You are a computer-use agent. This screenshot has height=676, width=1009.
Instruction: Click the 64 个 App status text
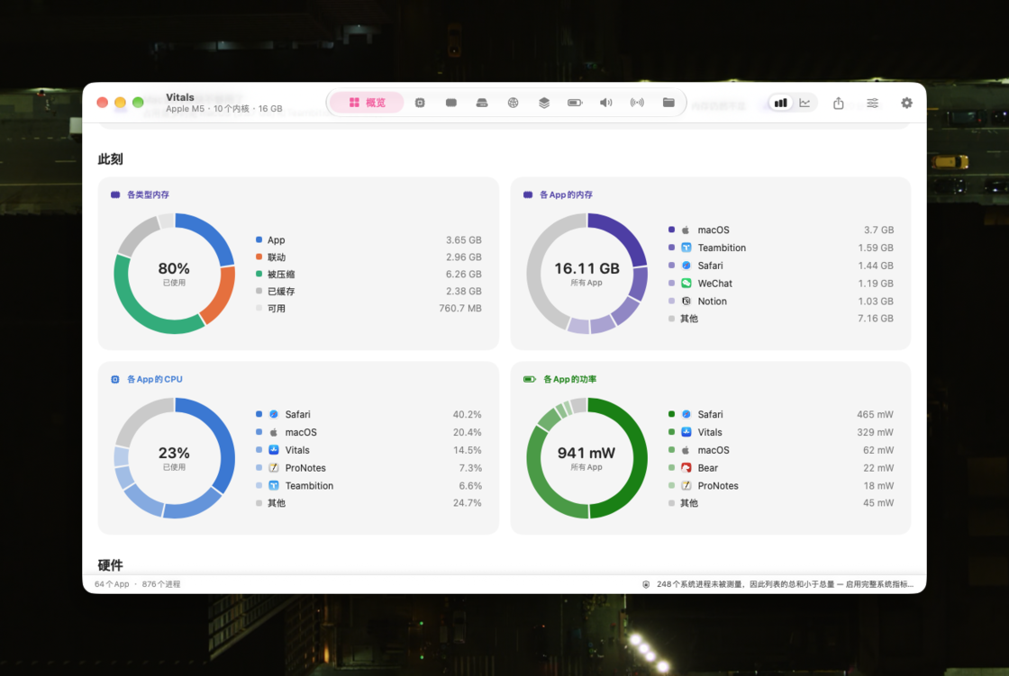pyautogui.click(x=112, y=584)
